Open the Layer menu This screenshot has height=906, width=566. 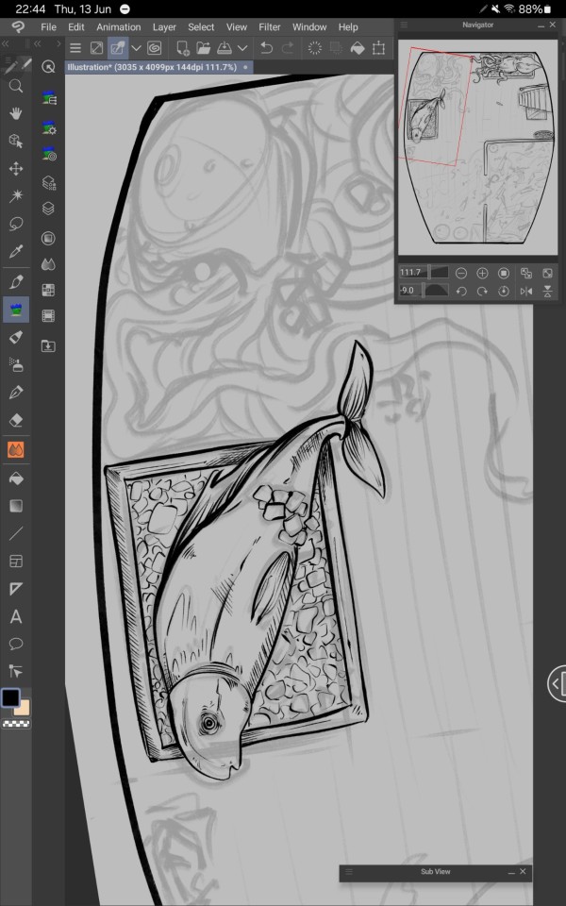click(x=164, y=27)
